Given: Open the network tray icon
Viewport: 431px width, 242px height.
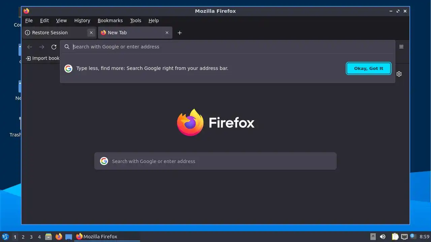Looking at the screenshot, I should coord(404,237).
